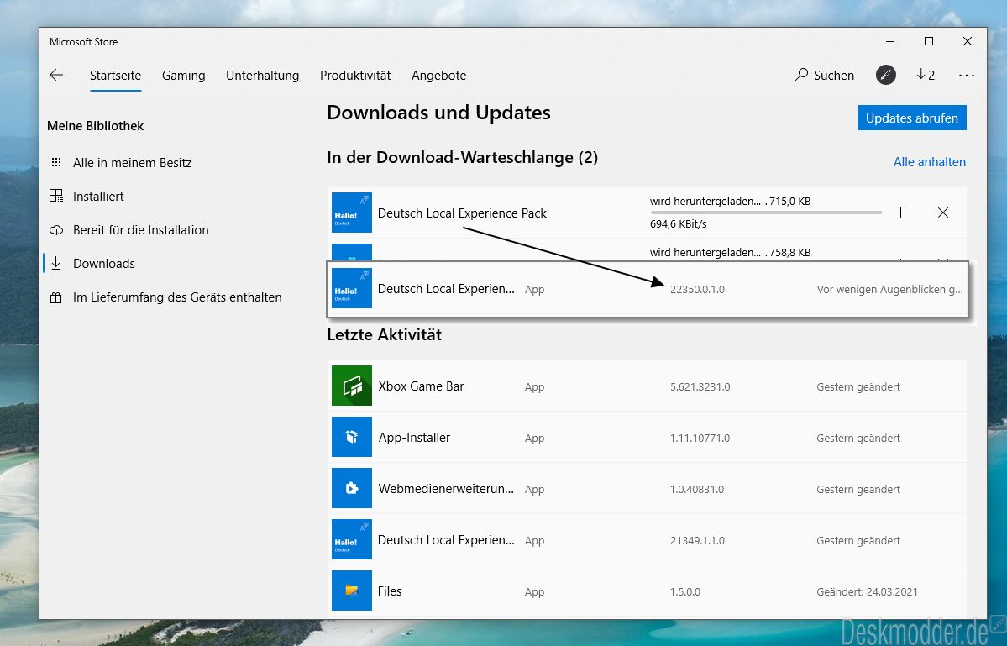Pause Deutsch Local Experience Pack download
This screenshot has height=646, width=1007.
[902, 213]
